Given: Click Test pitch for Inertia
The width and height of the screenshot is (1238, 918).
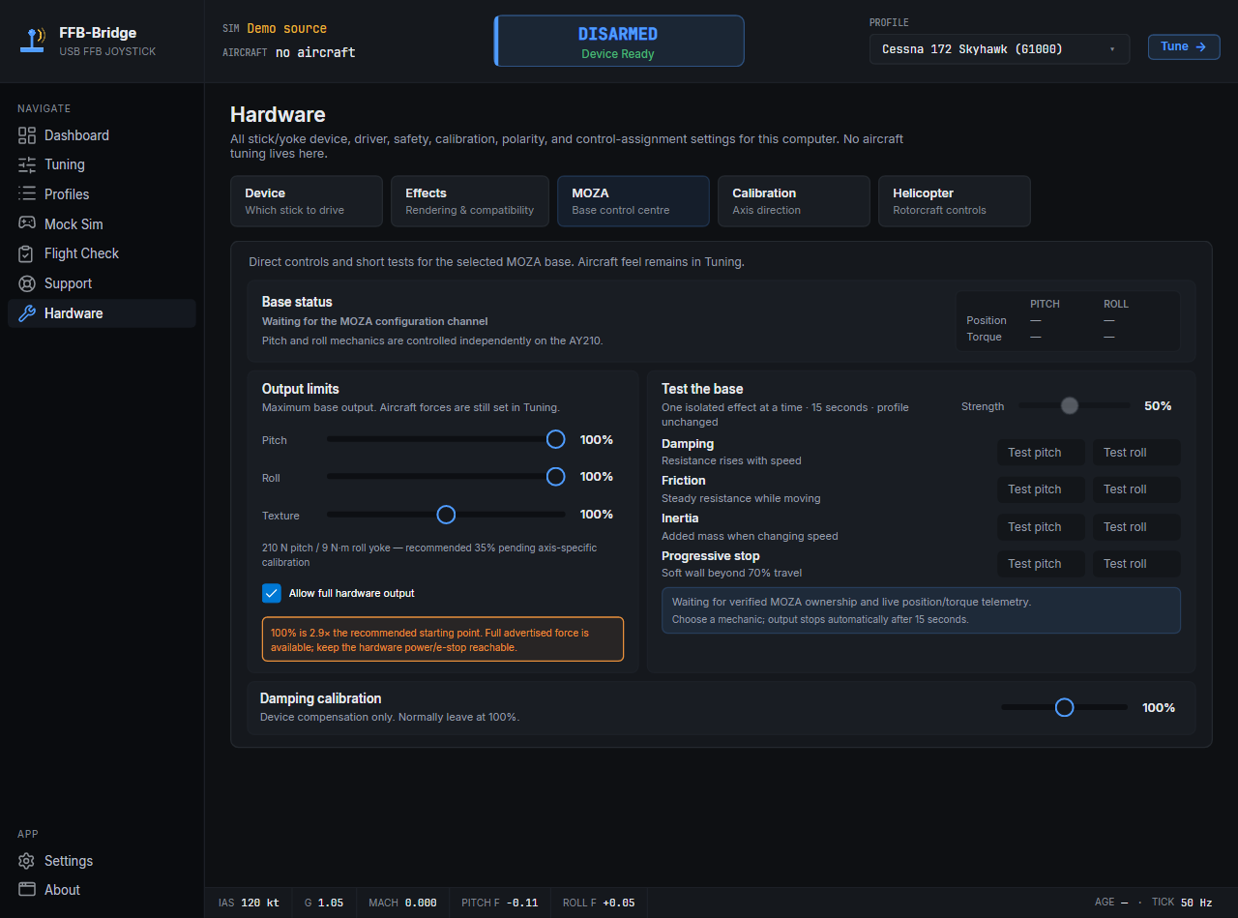Looking at the screenshot, I should (1041, 527).
